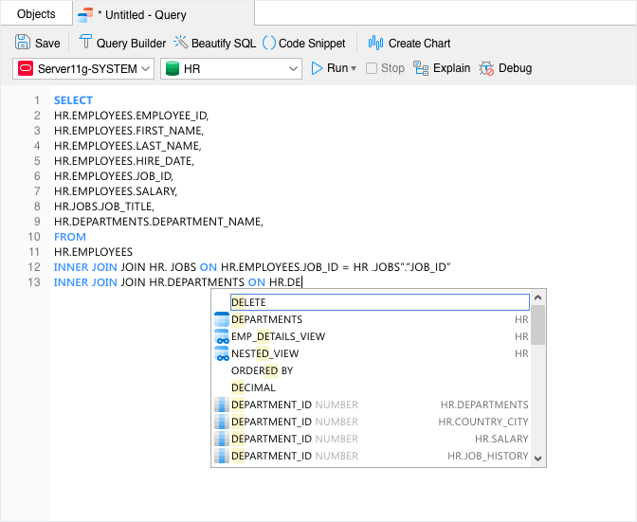
Task: Click the Beautify SQL wand icon
Action: [x=181, y=42]
